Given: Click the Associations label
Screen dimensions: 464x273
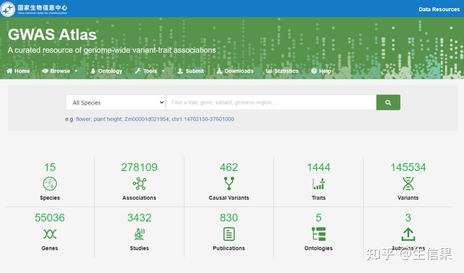Looking at the screenshot, I should click(x=139, y=198).
